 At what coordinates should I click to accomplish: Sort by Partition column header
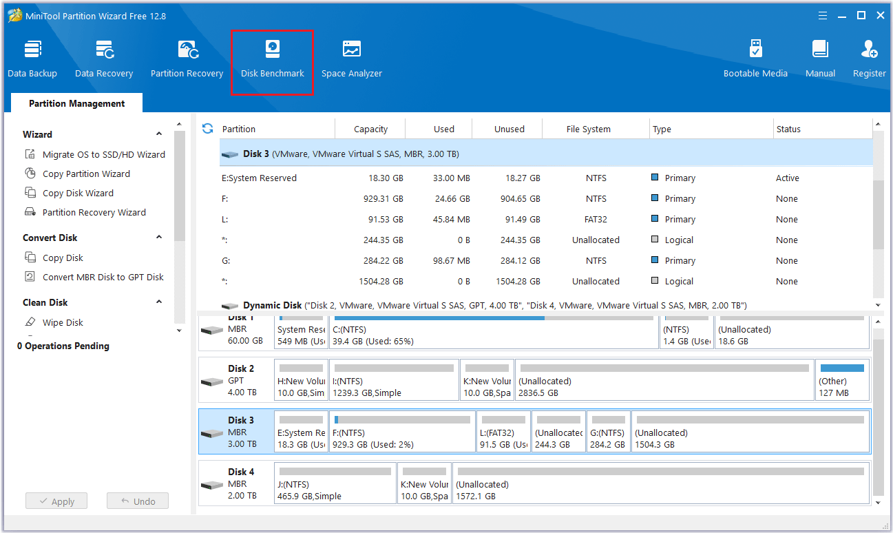pyautogui.click(x=277, y=129)
